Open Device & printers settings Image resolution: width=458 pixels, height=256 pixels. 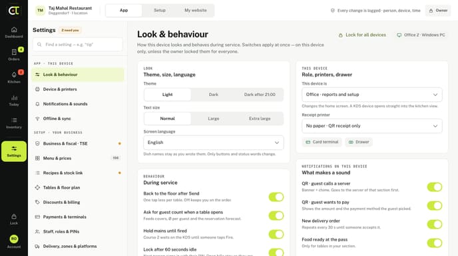pyautogui.click(x=78, y=89)
